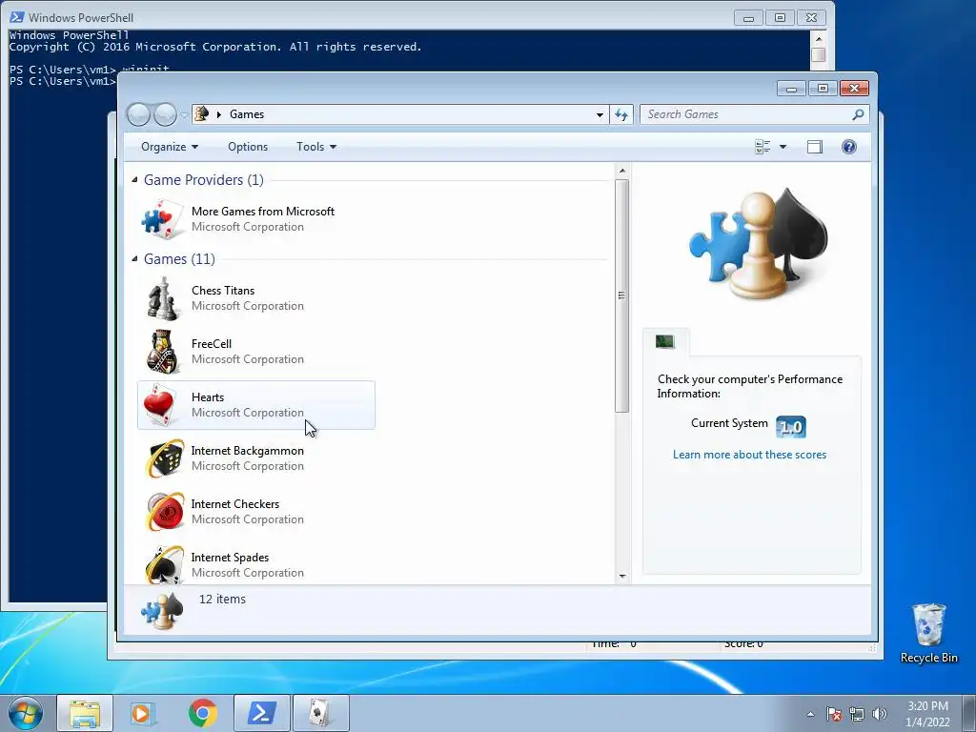Click the FreeCell title text
976x732 pixels.
(211, 344)
